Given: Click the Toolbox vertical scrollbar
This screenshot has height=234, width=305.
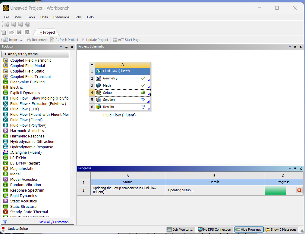Looking at the screenshot, I should point(72,115).
